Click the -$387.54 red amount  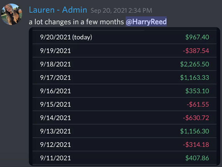click(196, 51)
